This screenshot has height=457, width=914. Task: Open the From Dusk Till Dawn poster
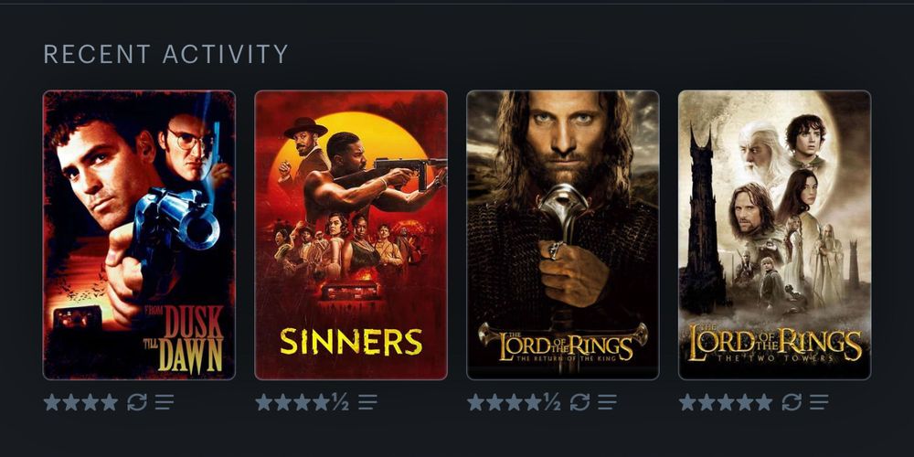(x=139, y=235)
